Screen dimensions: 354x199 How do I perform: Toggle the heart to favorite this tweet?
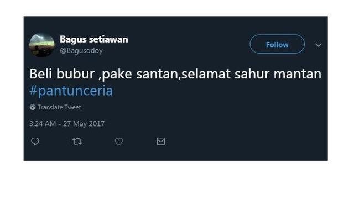pos(119,142)
